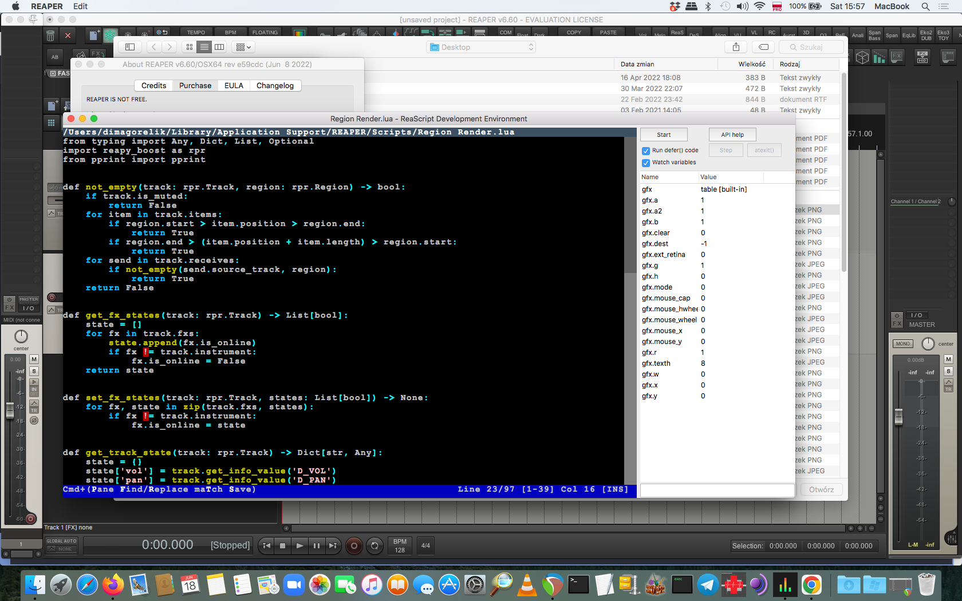Click the 3D cube icon in REAPER toolbar

pos(862,57)
